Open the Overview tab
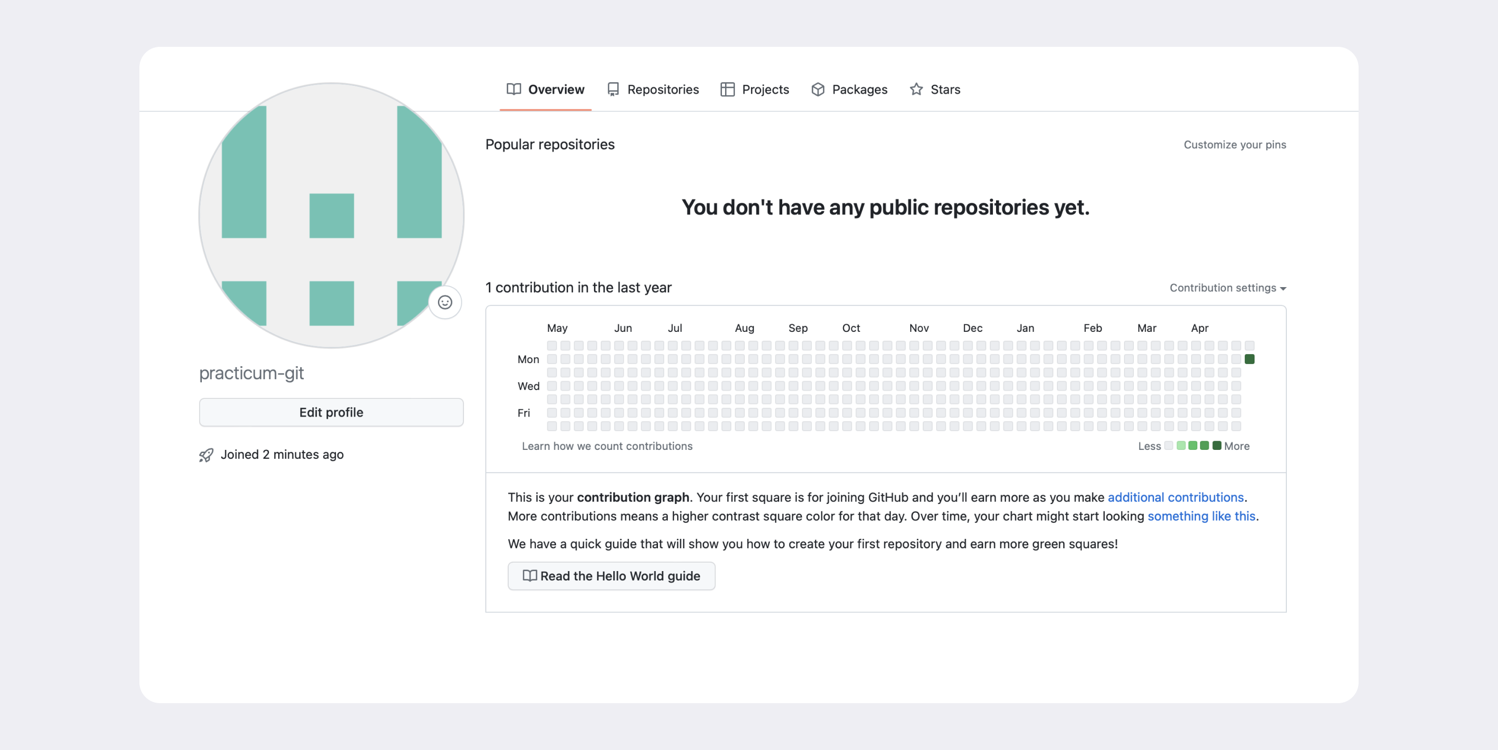 pos(546,89)
